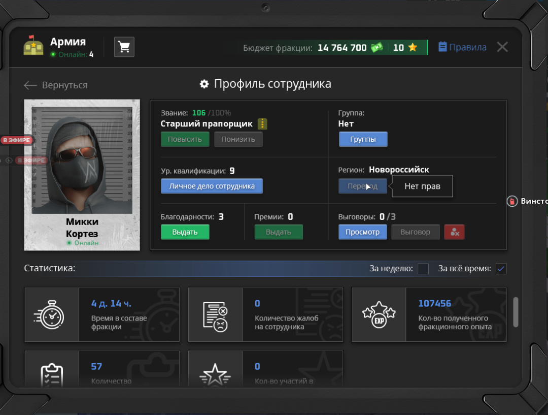Click Повысить to promote the employee

coord(185,139)
